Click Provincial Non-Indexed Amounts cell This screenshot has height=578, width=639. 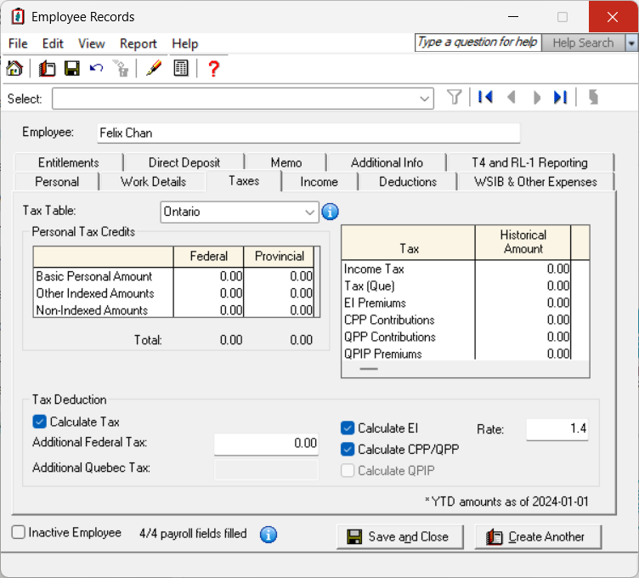(279, 310)
